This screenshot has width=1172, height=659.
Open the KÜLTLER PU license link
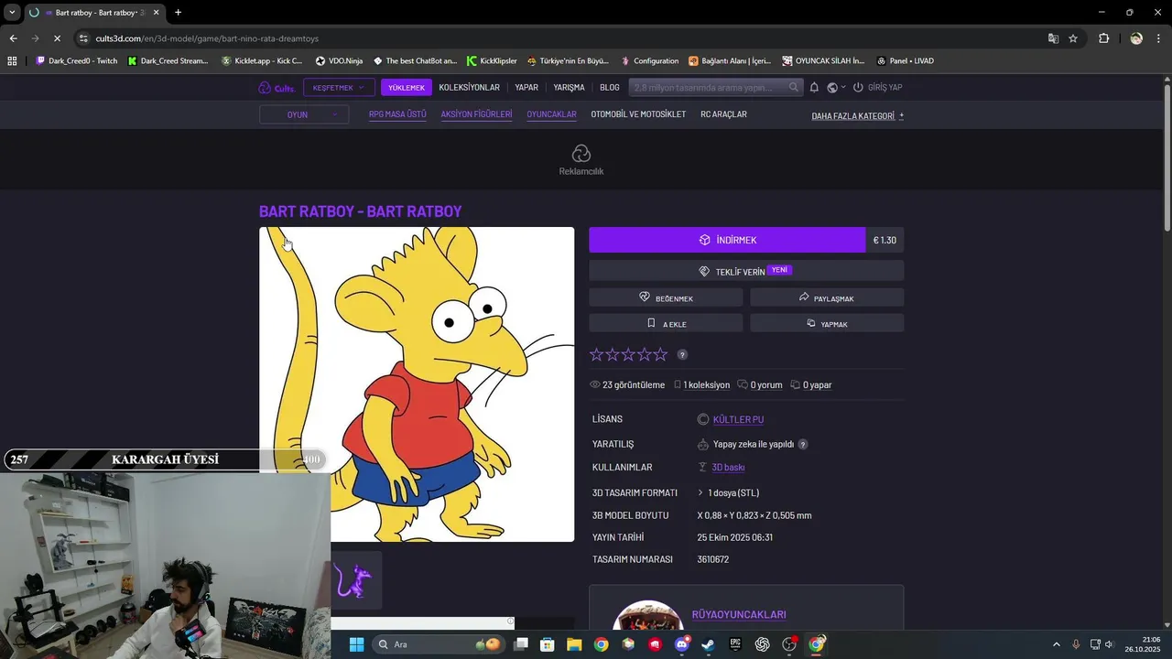tap(738, 419)
